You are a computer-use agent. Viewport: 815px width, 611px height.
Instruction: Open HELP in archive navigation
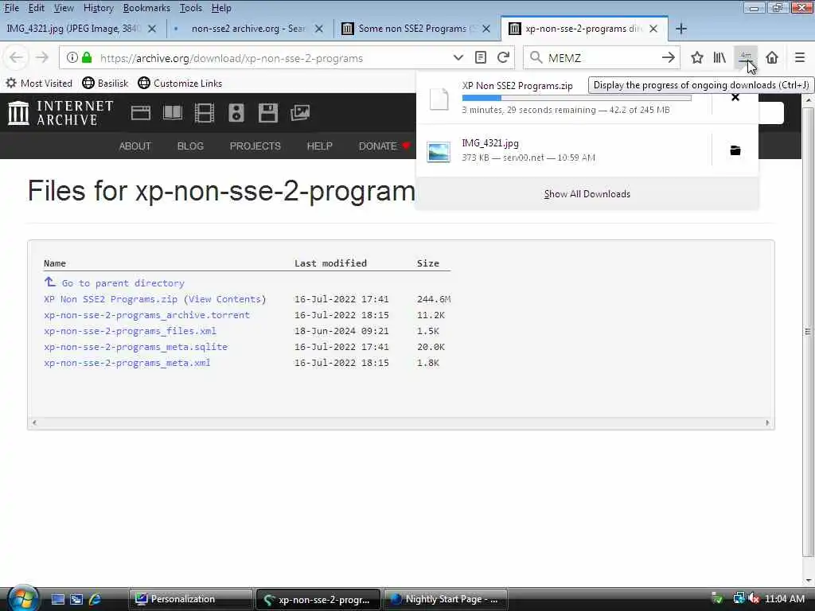pos(320,146)
